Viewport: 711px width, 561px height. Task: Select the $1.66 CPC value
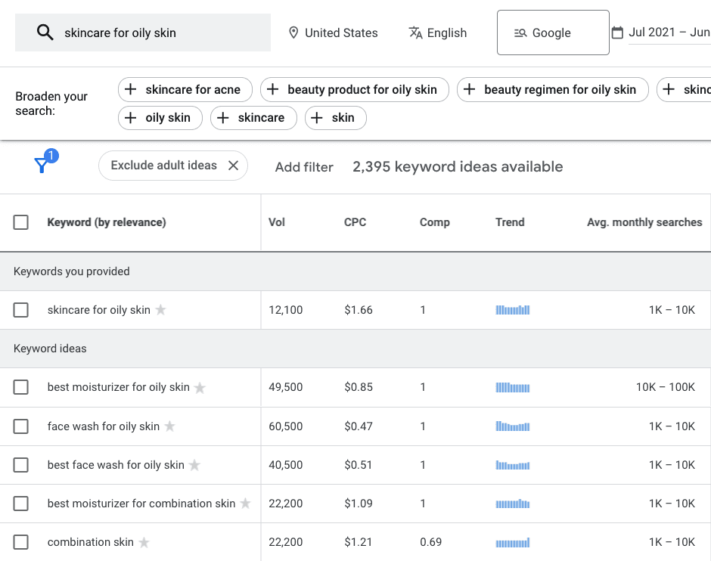(359, 310)
